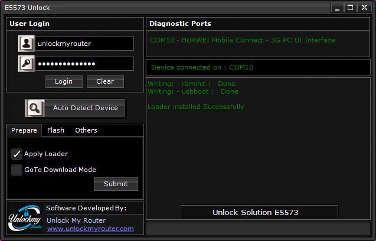The width and height of the screenshot is (376, 241).
Task: Click the 'User Login' heading
Action: coord(30,24)
